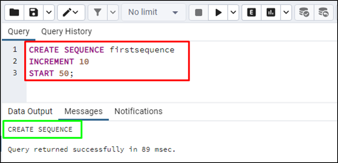Save the query file
338x163 pixels.
(x=33, y=13)
